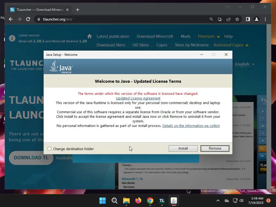Bookmark the page with the star icon

237,19
